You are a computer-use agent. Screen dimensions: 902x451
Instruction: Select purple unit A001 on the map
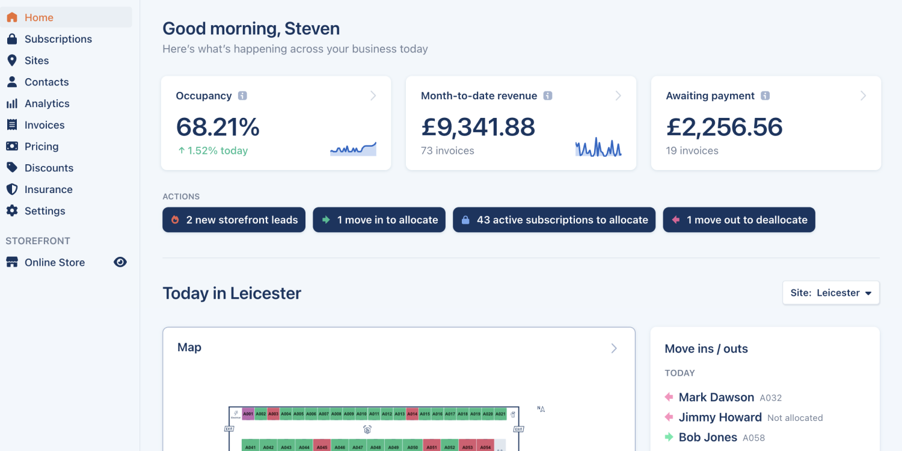(248, 414)
